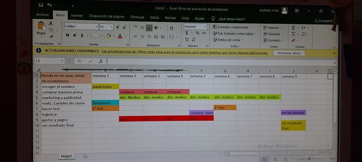Switch to normal view in status bar
The image size is (362, 162).
(x=264, y=159)
